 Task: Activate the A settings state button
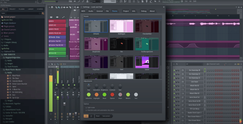click(x=86, y=116)
